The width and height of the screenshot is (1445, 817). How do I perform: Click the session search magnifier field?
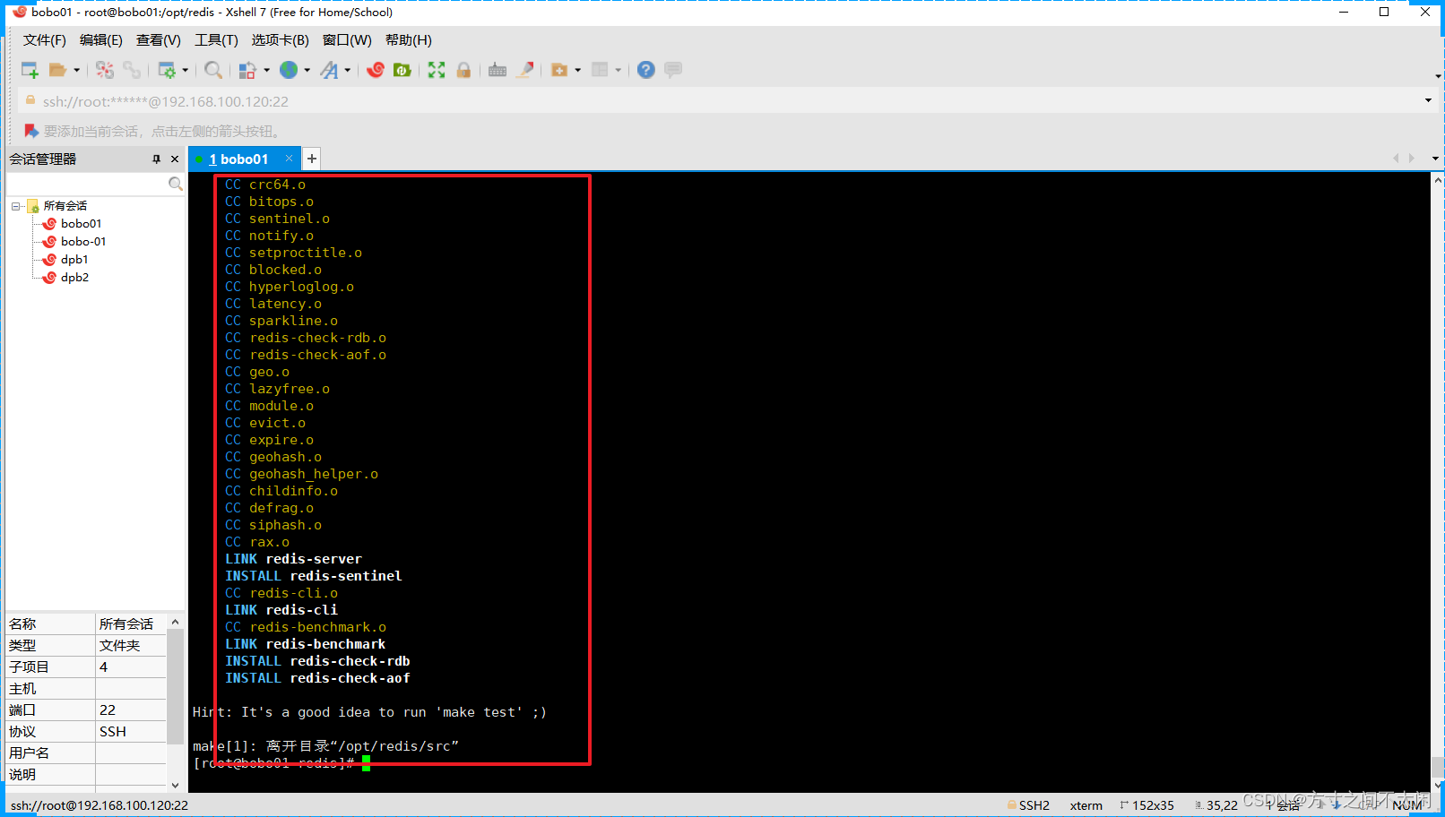pyautogui.click(x=176, y=183)
